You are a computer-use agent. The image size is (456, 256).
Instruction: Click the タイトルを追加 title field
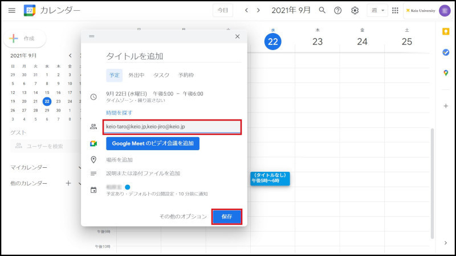pyautogui.click(x=171, y=56)
